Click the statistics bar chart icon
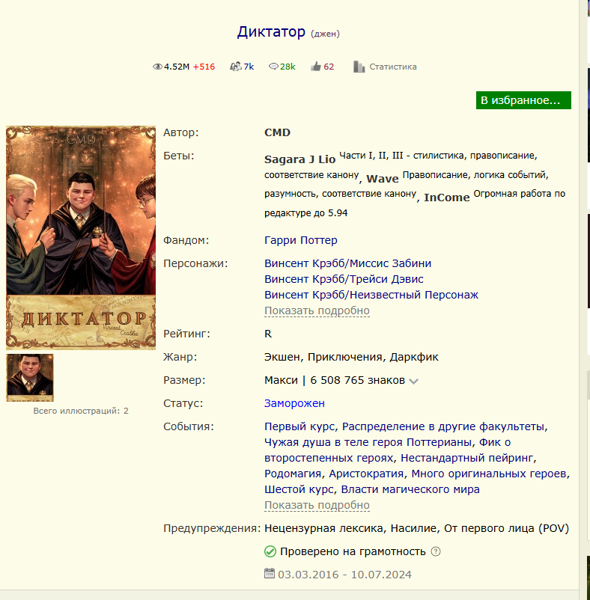The width and height of the screenshot is (590, 600). pos(359,67)
